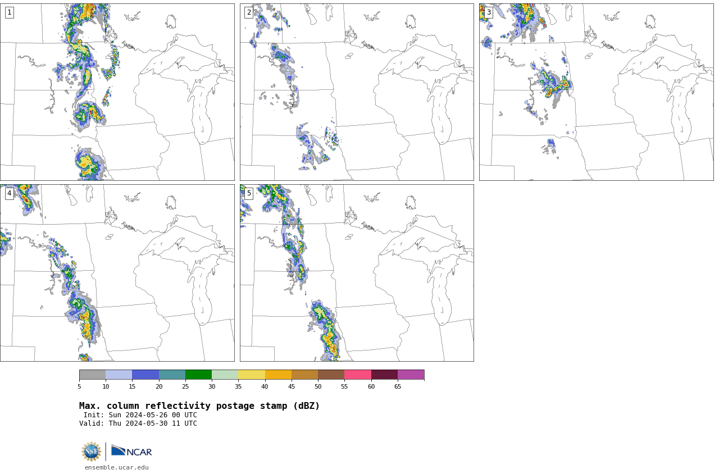The height and width of the screenshot is (474, 719).
Task: Click the member number 5 label box
Action: point(249,193)
